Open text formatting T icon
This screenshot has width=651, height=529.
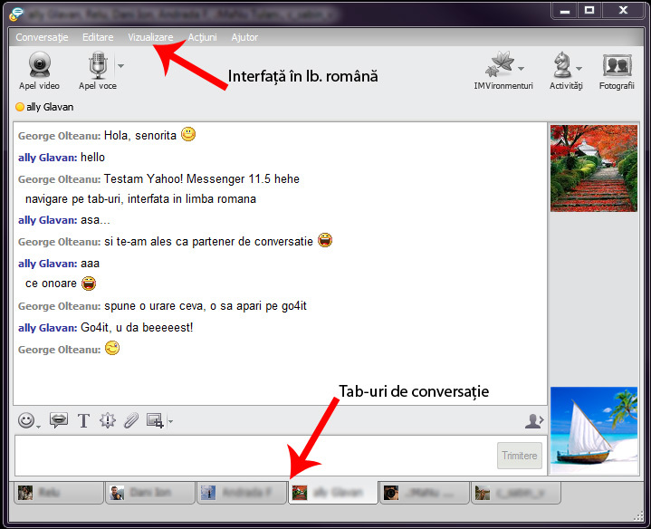[x=83, y=420]
